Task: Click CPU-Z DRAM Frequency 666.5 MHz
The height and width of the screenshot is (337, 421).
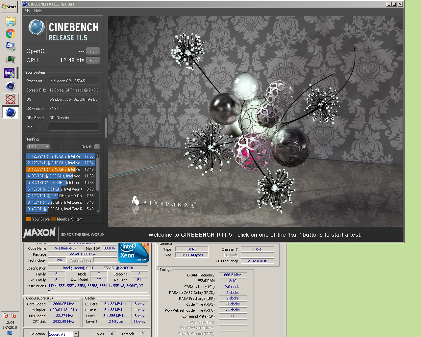Action: [x=233, y=275]
